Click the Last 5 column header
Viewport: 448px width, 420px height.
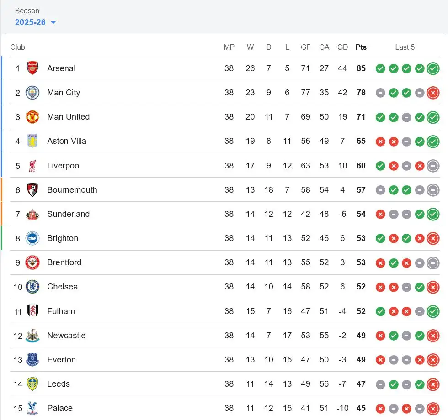click(x=405, y=47)
